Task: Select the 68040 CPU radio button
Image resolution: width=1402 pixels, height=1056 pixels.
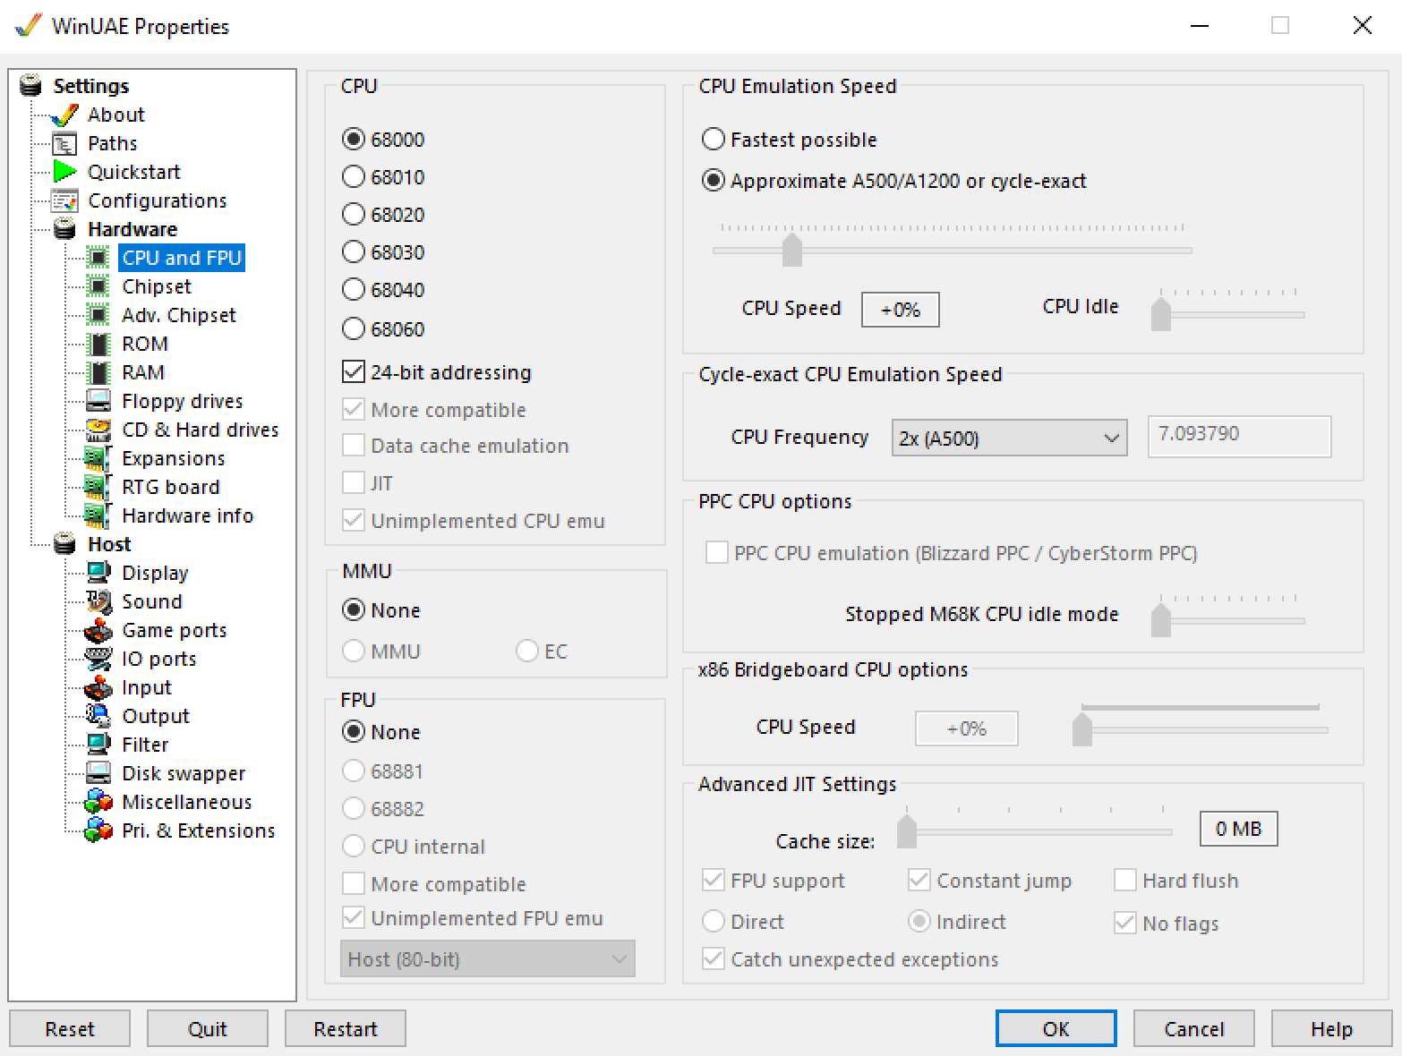Action: click(x=354, y=290)
